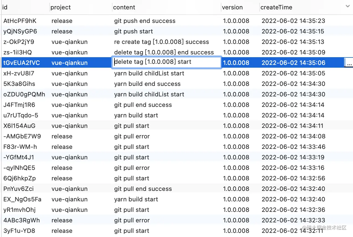This screenshot has width=353, height=237.
Task: Click the version cell 1.0.0.008 of the top row
Action: (236, 21)
